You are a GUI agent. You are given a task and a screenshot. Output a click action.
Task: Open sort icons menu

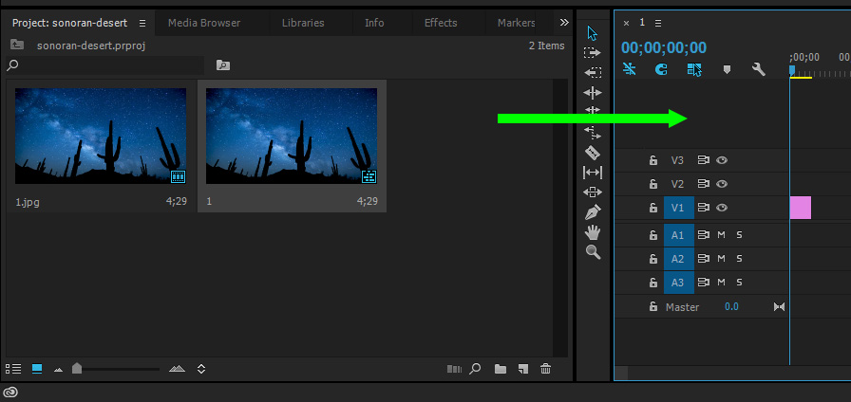[x=201, y=369]
